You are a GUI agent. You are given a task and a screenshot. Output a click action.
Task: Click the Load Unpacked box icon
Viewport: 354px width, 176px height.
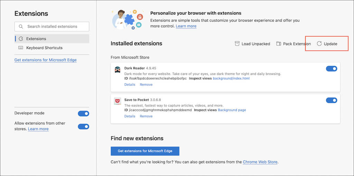pyautogui.click(x=237, y=44)
